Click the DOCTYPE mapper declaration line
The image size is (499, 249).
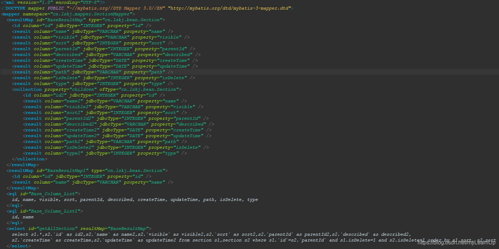coord(147,8)
